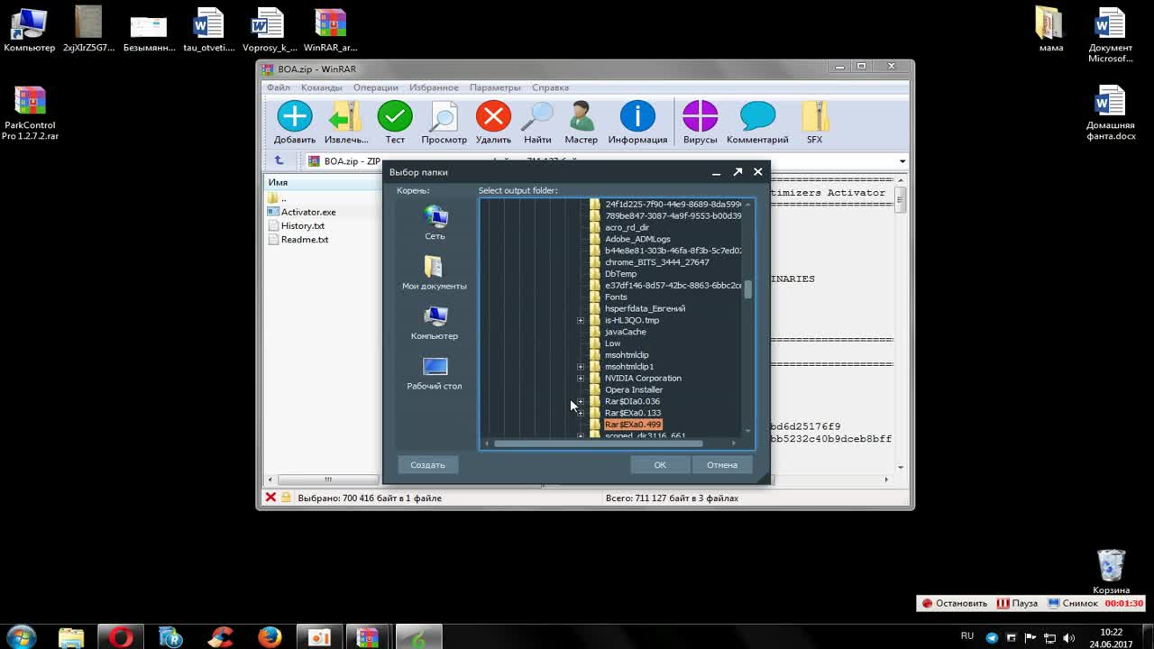Select the DbTemp folder
Image resolution: width=1154 pixels, height=649 pixels.
tap(620, 274)
